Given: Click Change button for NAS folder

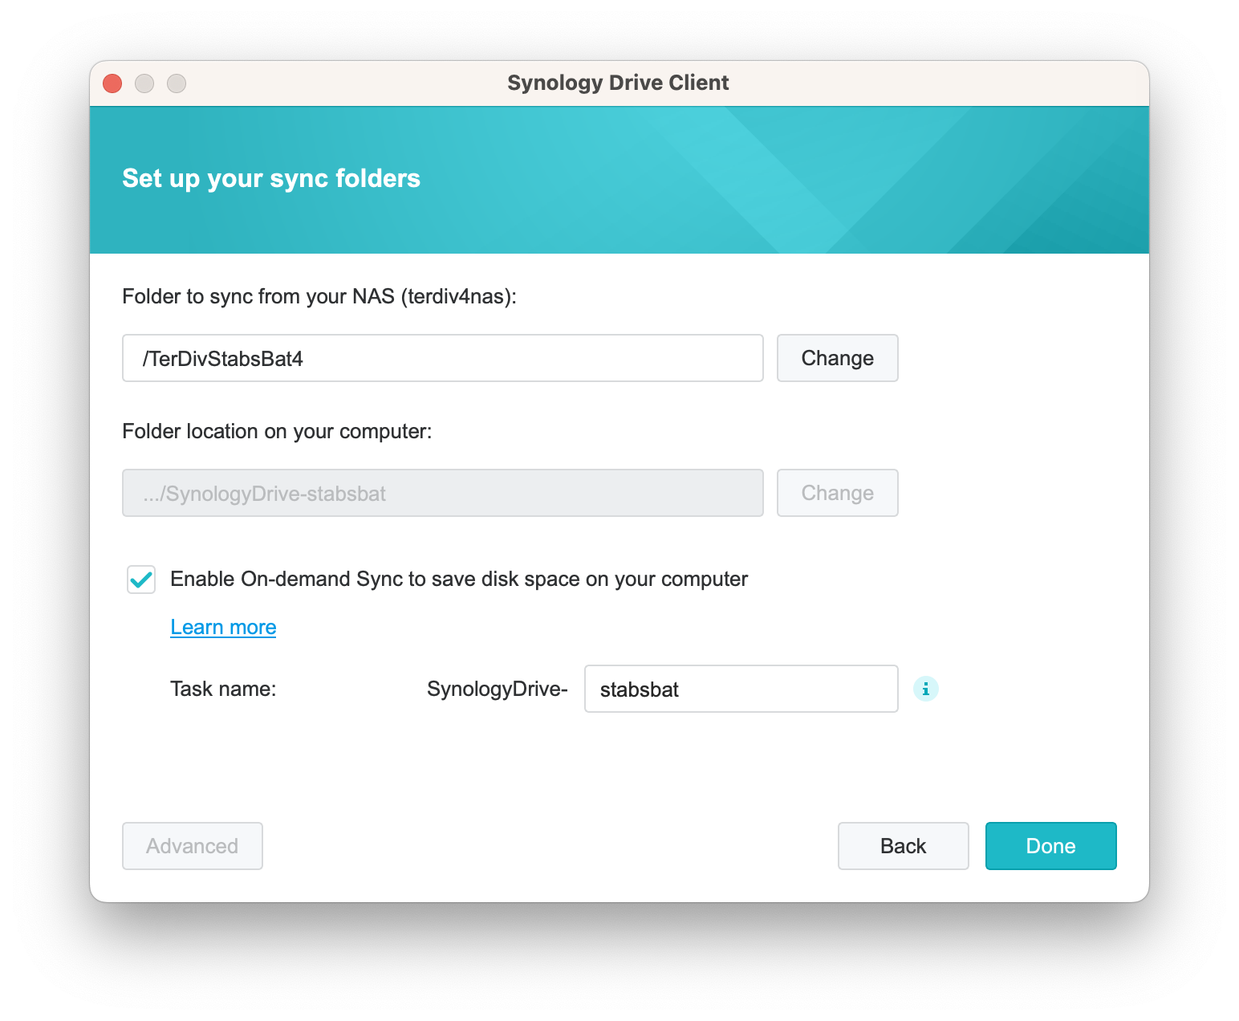Looking at the screenshot, I should pyautogui.click(x=837, y=358).
